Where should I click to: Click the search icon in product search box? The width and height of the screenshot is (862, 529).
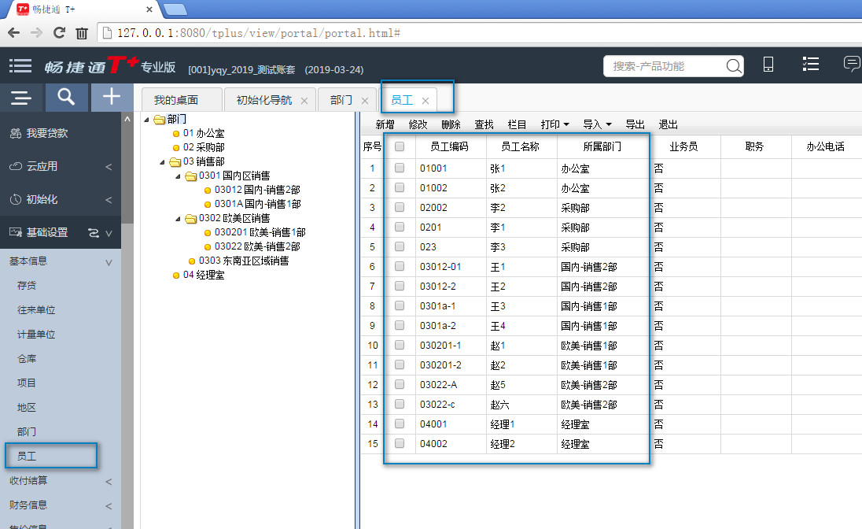(732, 66)
